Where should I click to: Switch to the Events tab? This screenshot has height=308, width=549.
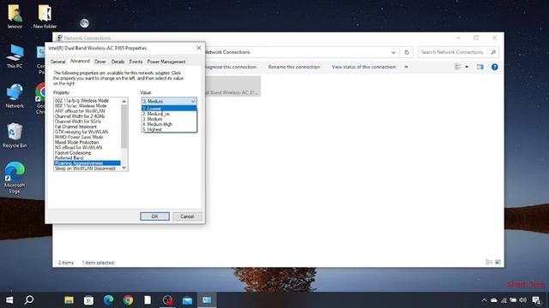[x=136, y=62]
